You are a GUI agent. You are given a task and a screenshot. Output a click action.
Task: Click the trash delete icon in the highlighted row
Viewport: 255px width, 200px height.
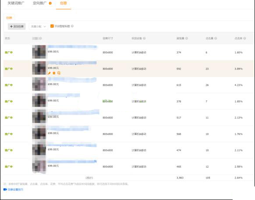tap(54, 73)
